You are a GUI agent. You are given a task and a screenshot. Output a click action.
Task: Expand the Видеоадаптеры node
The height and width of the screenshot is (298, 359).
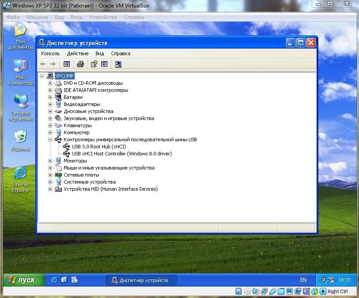coord(50,104)
